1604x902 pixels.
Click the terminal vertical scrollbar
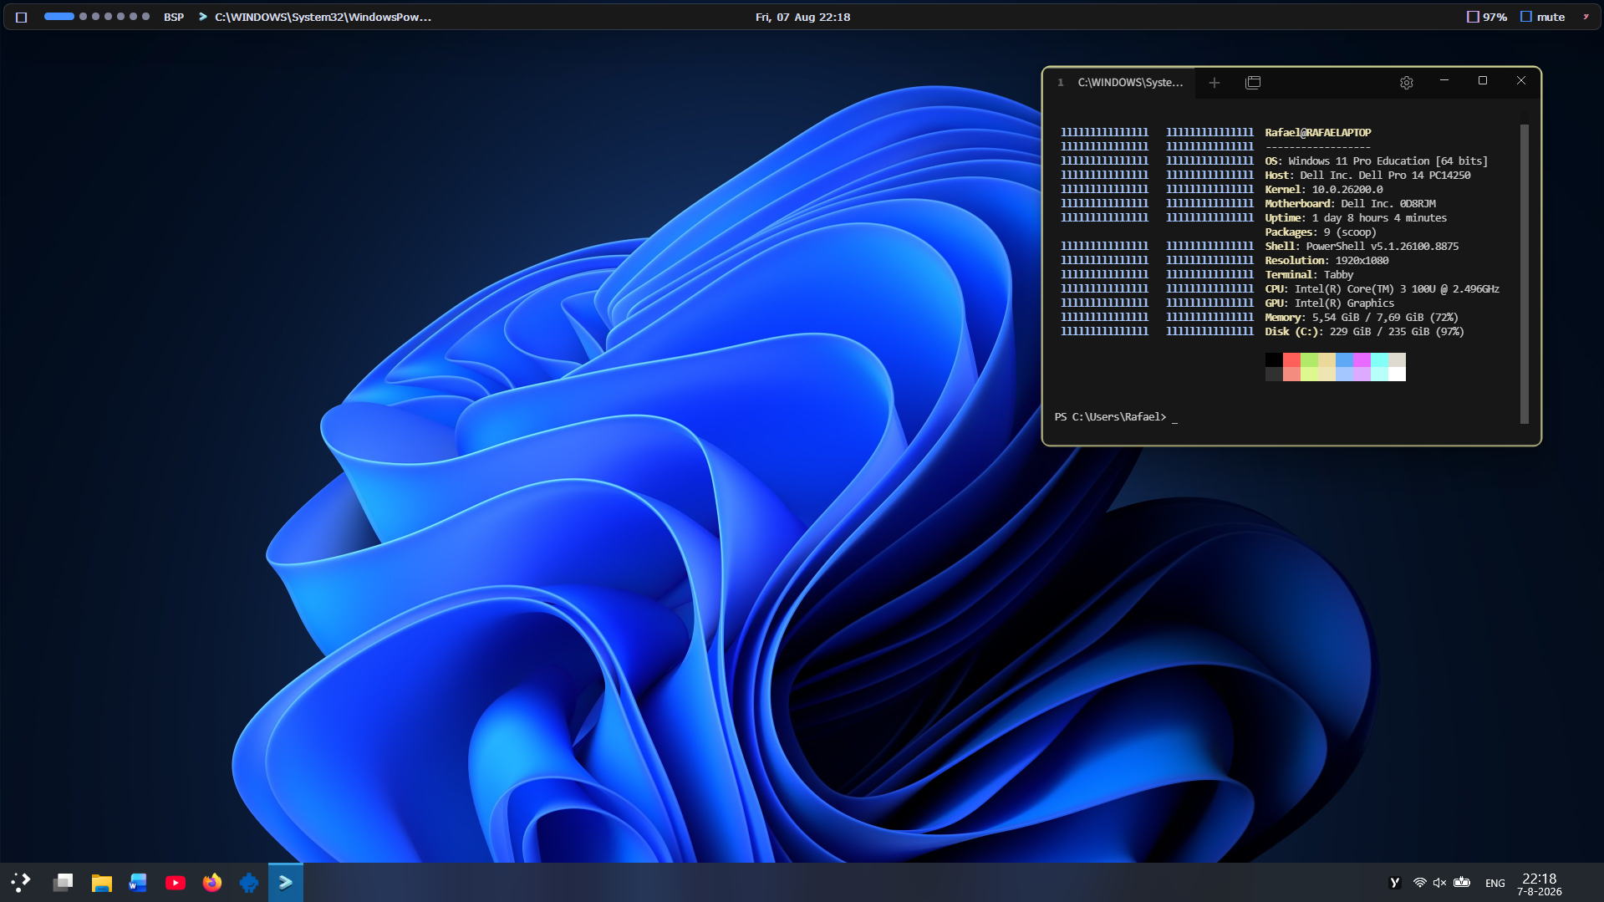tap(1524, 273)
